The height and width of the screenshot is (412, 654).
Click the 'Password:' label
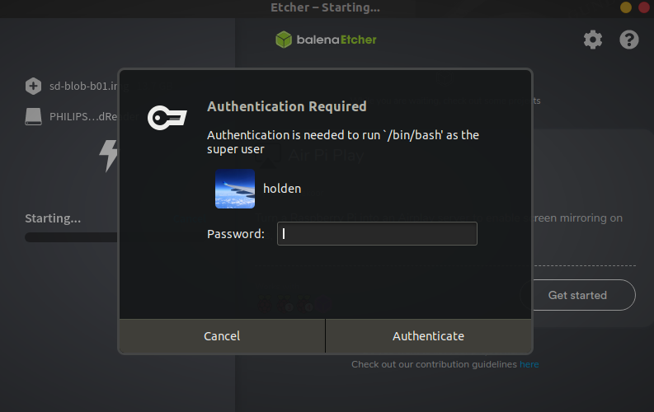click(236, 234)
